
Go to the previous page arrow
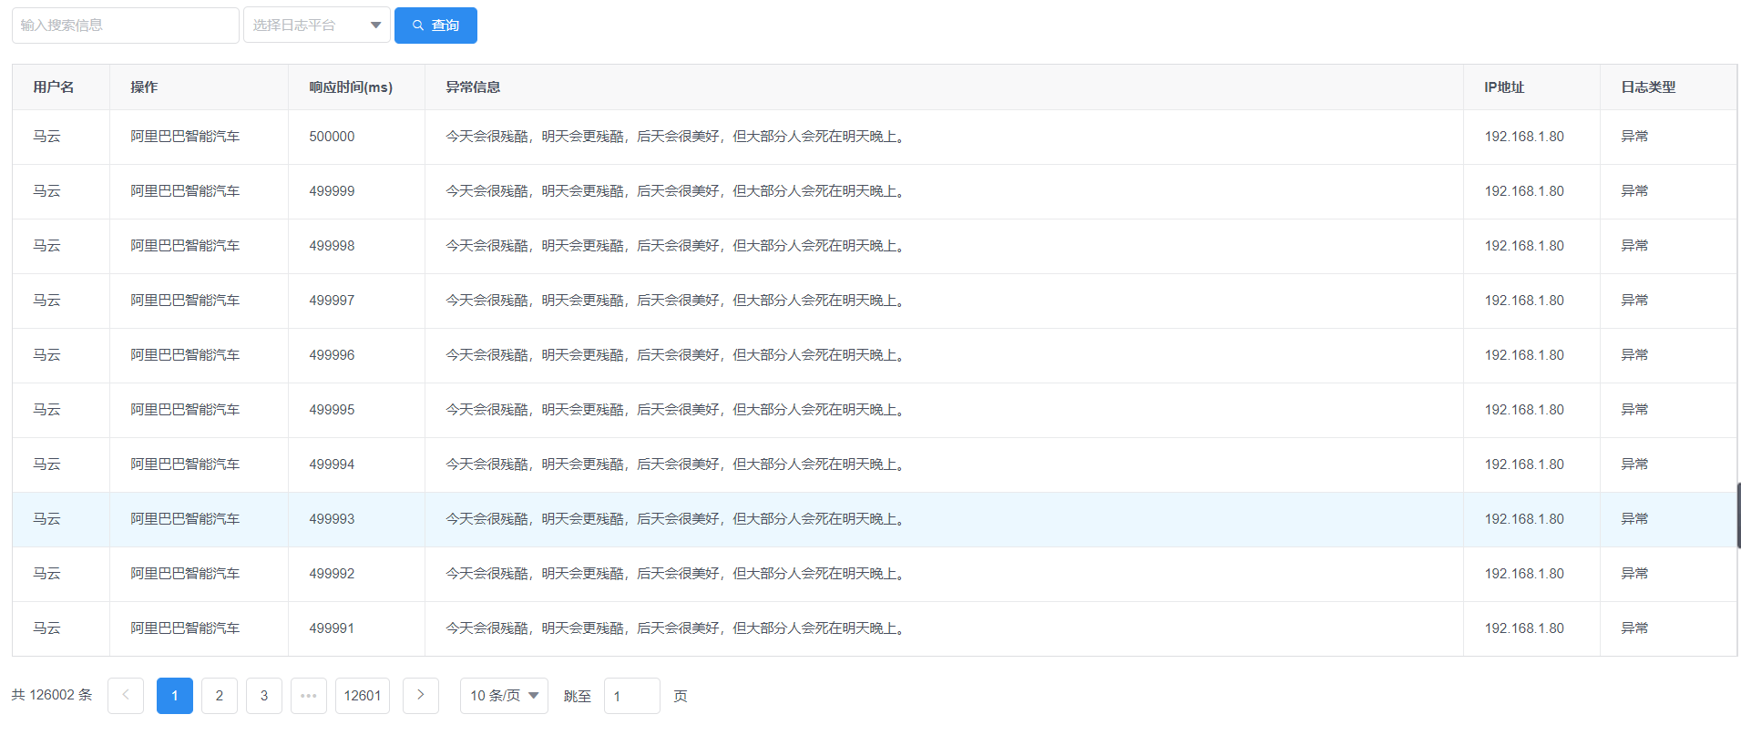(x=126, y=696)
